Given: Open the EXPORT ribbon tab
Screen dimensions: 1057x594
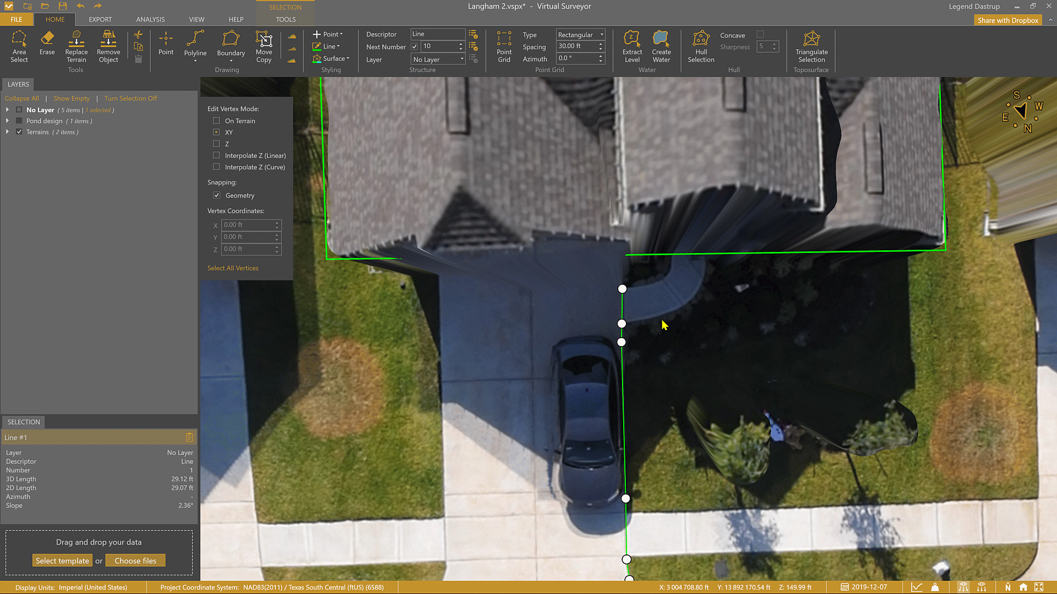Looking at the screenshot, I should click(100, 19).
